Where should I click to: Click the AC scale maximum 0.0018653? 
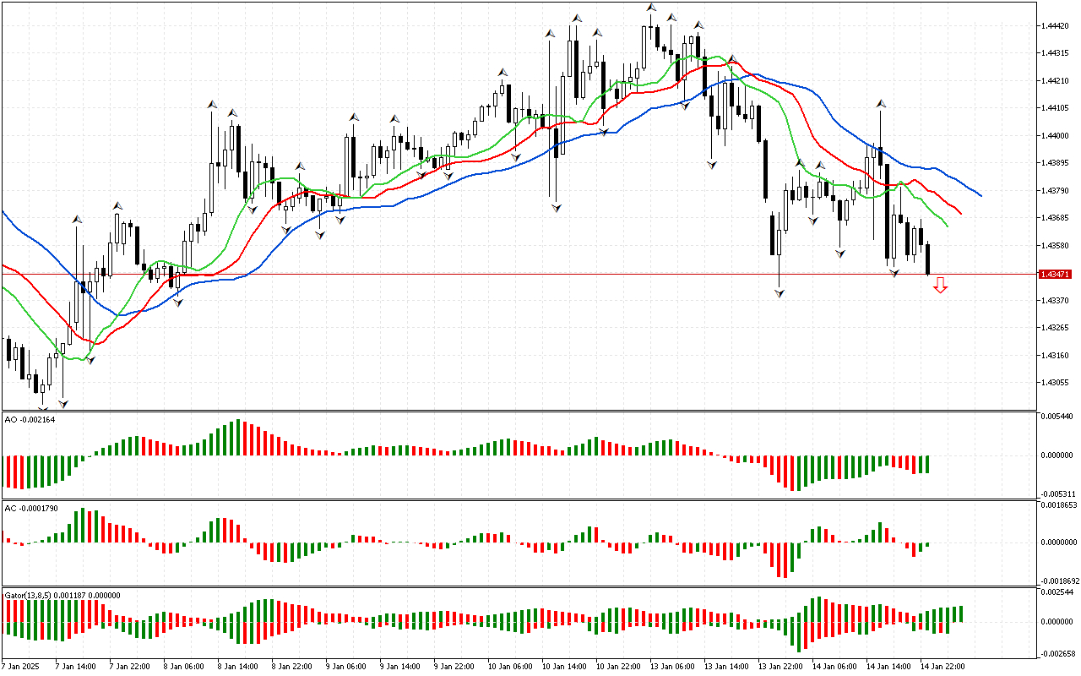click(1057, 505)
